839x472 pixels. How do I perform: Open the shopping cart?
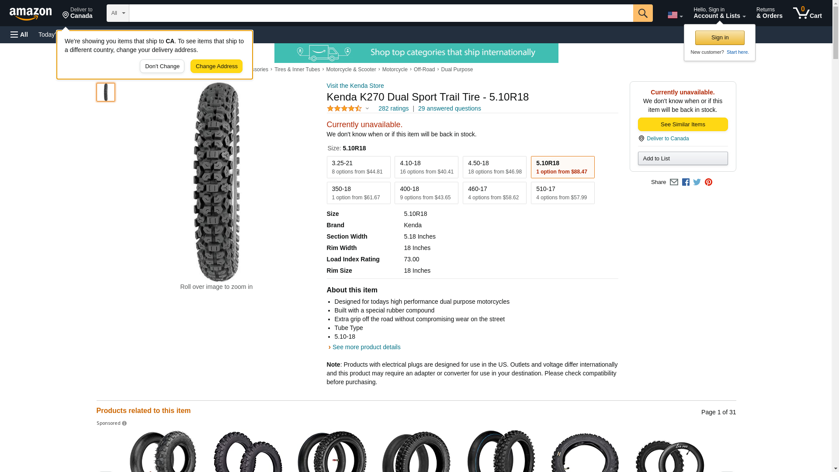807,13
